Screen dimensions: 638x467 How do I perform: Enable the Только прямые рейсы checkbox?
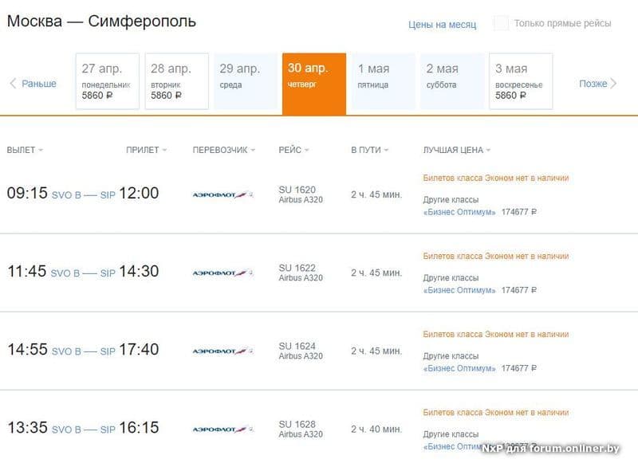(x=501, y=23)
